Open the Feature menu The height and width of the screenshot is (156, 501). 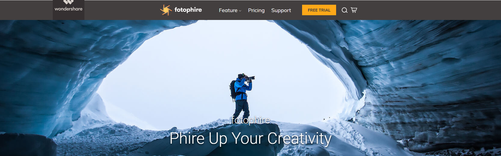point(228,10)
